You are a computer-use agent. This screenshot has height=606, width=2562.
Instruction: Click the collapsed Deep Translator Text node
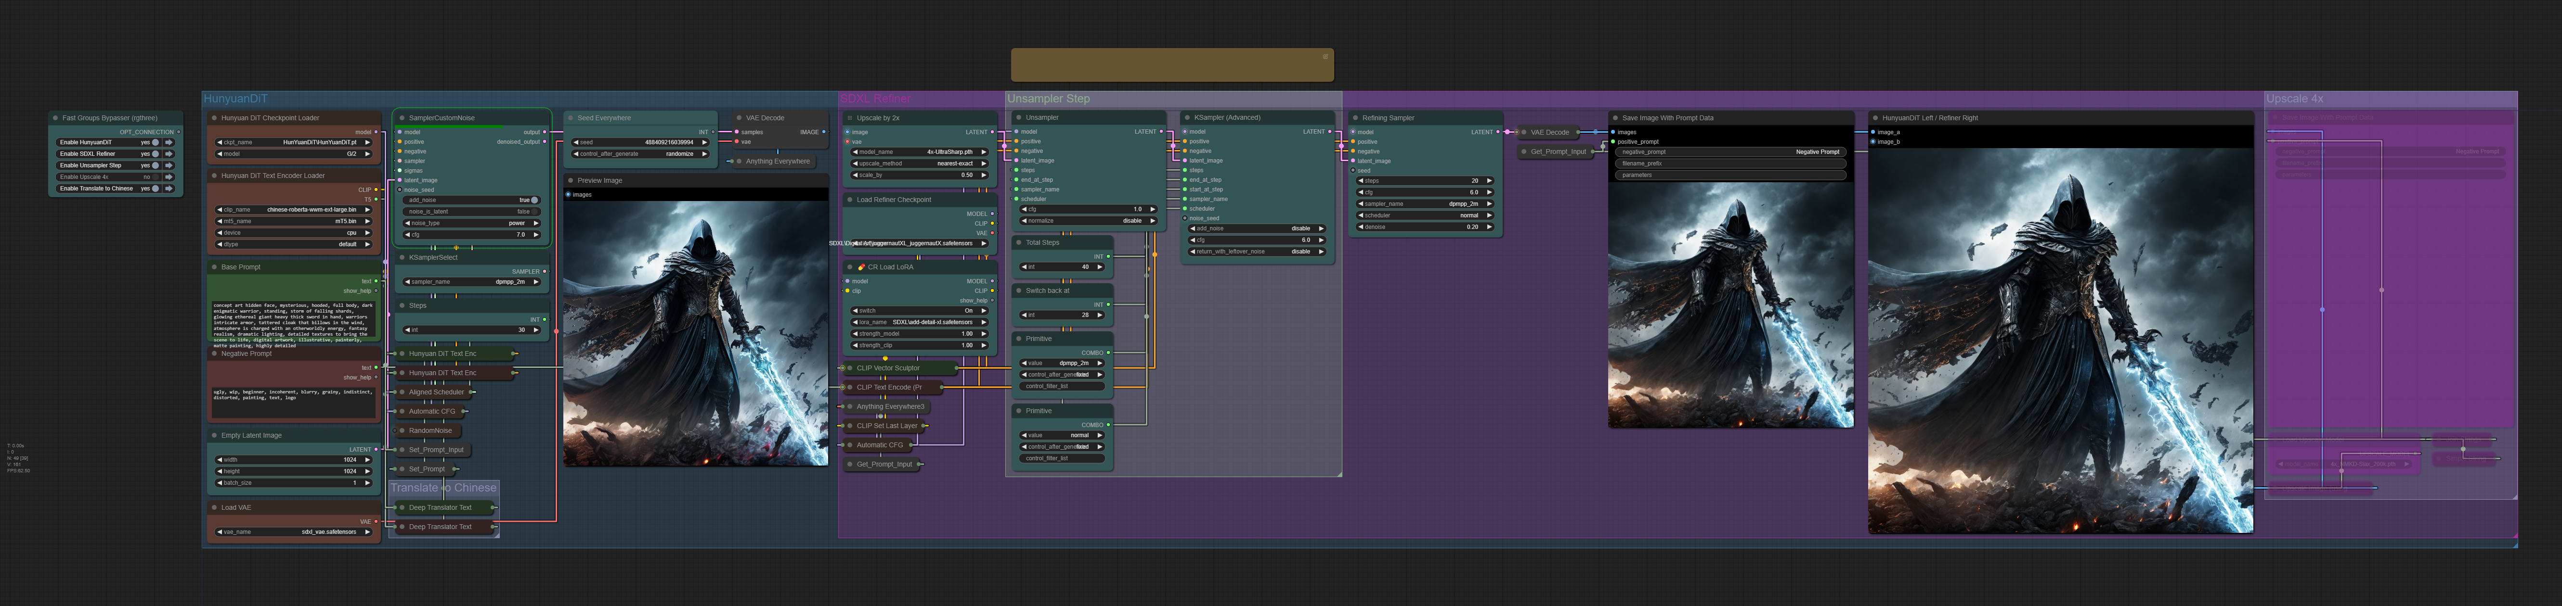(441, 508)
